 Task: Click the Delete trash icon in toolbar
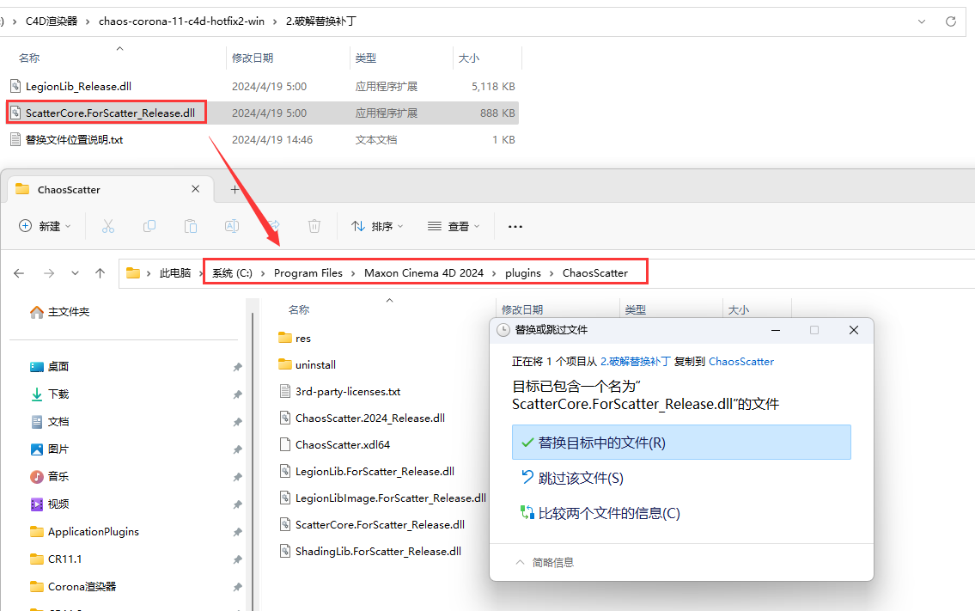coord(314,226)
